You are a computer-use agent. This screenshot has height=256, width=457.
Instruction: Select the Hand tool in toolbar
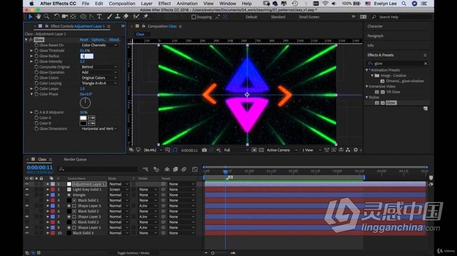point(38,17)
